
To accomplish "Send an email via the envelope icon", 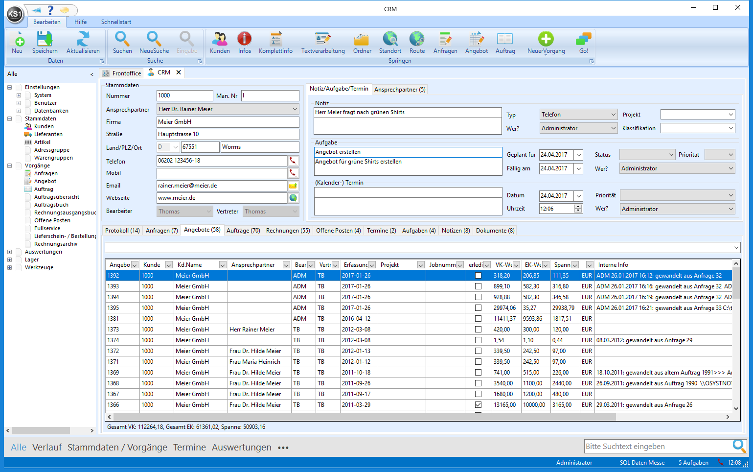I will [293, 185].
